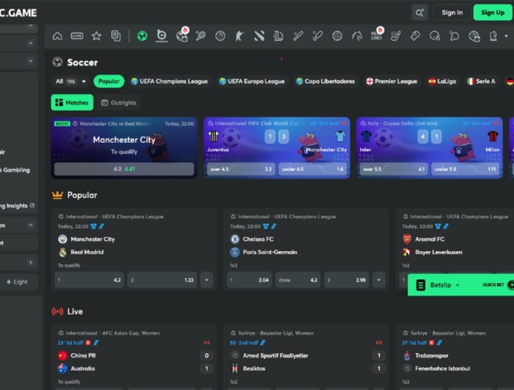Pick boosted 4.2 to 4.41 Manchester City odds
The width and height of the screenshot is (514, 390).
click(x=124, y=169)
